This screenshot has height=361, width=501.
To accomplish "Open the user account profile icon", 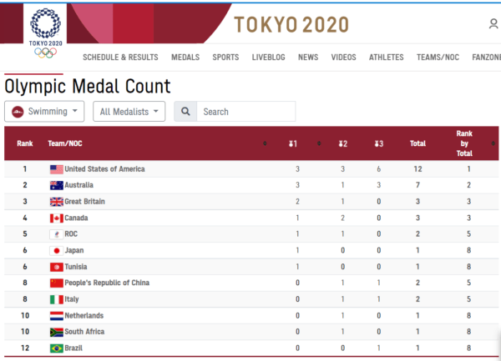I will point(493,24).
